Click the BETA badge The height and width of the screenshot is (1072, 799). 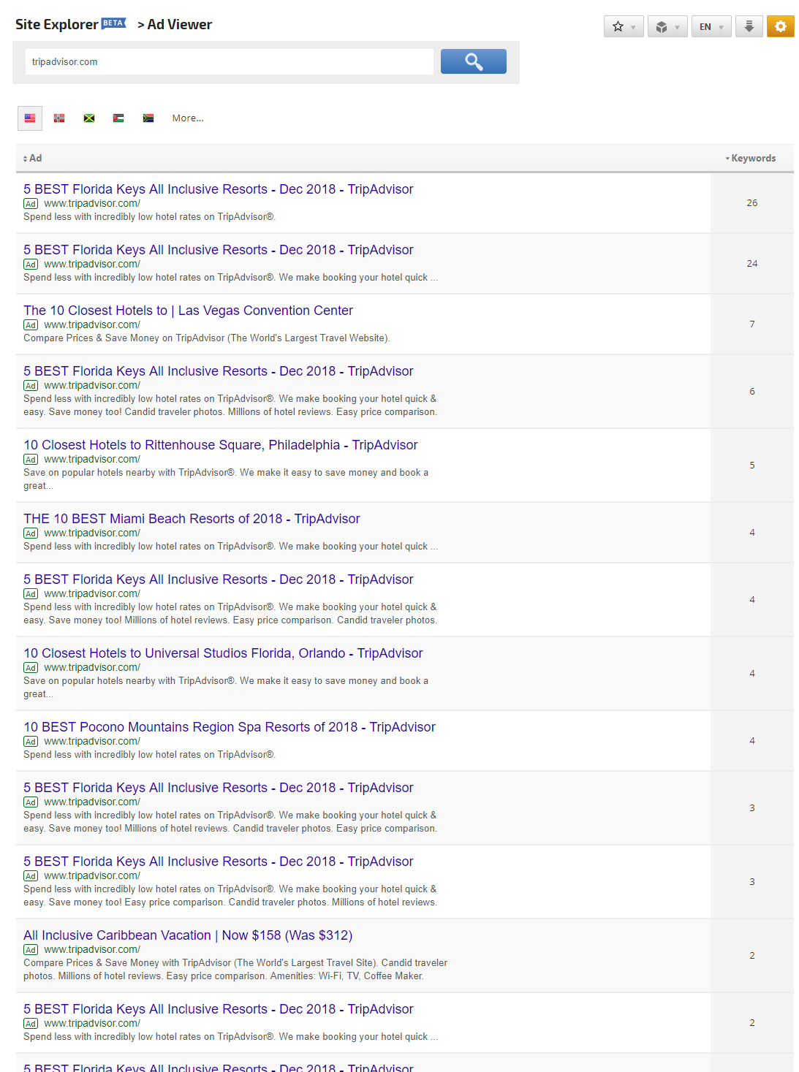pyautogui.click(x=113, y=23)
